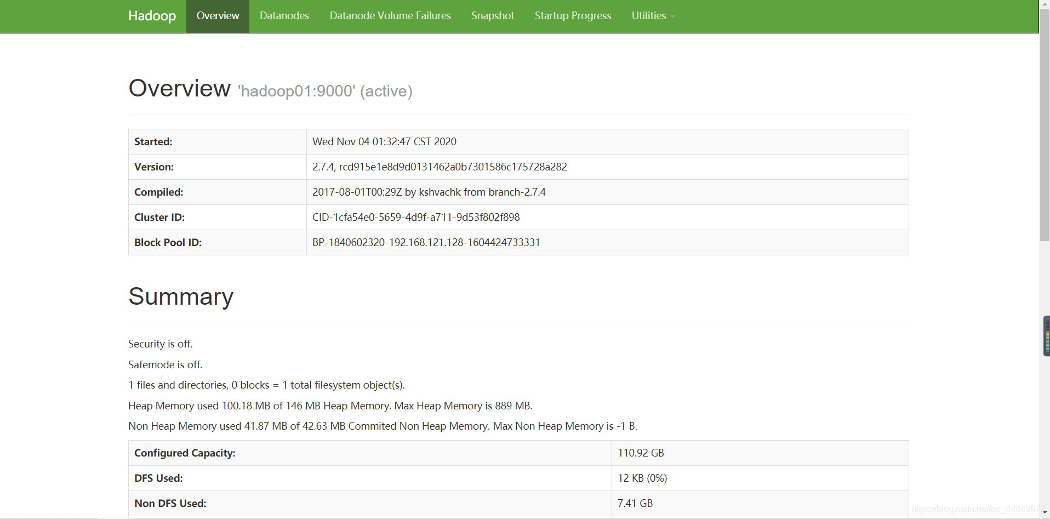Click the 'Non DFS Used:' label
This screenshot has height=519, width=1050.
pos(170,503)
